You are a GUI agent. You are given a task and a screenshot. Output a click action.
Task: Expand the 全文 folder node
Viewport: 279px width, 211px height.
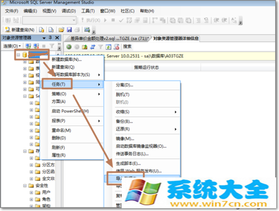pyautogui.click(x=31, y=179)
